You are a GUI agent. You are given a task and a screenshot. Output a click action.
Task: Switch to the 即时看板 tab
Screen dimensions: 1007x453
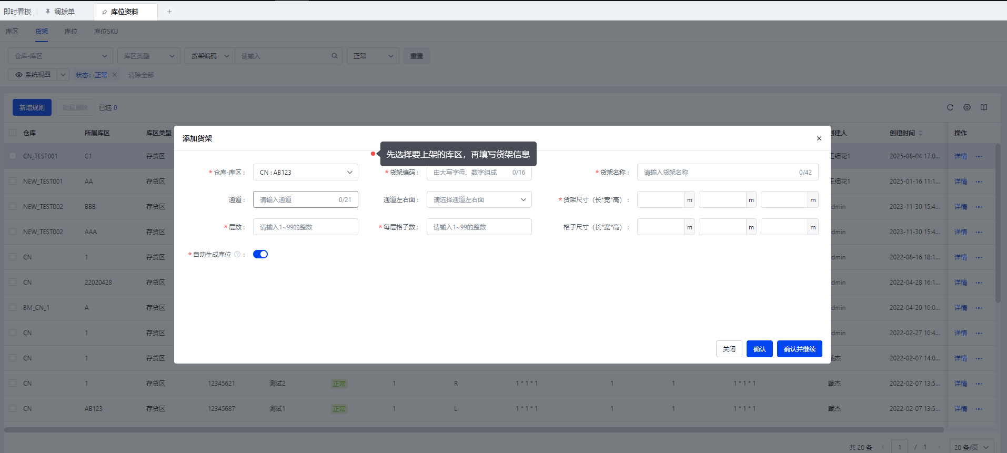pos(17,12)
